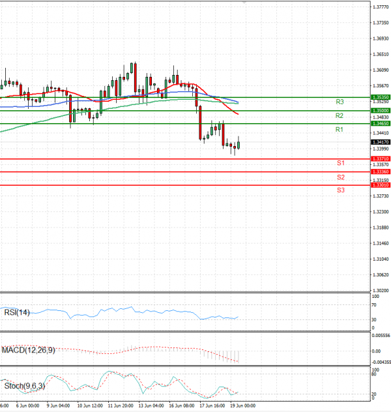Click the R1 resistance label

coord(339,130)
